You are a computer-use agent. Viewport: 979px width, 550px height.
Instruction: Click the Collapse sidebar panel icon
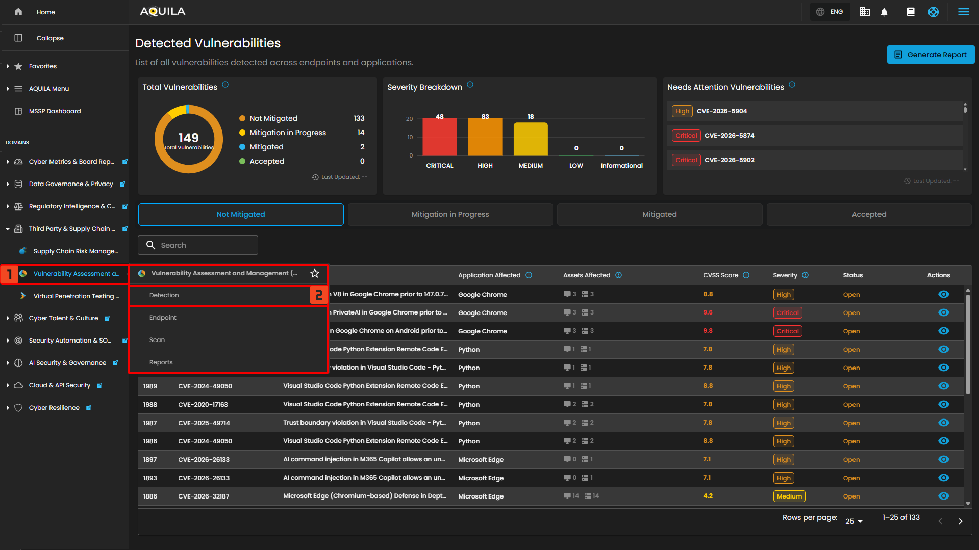[x=18, y=38]
